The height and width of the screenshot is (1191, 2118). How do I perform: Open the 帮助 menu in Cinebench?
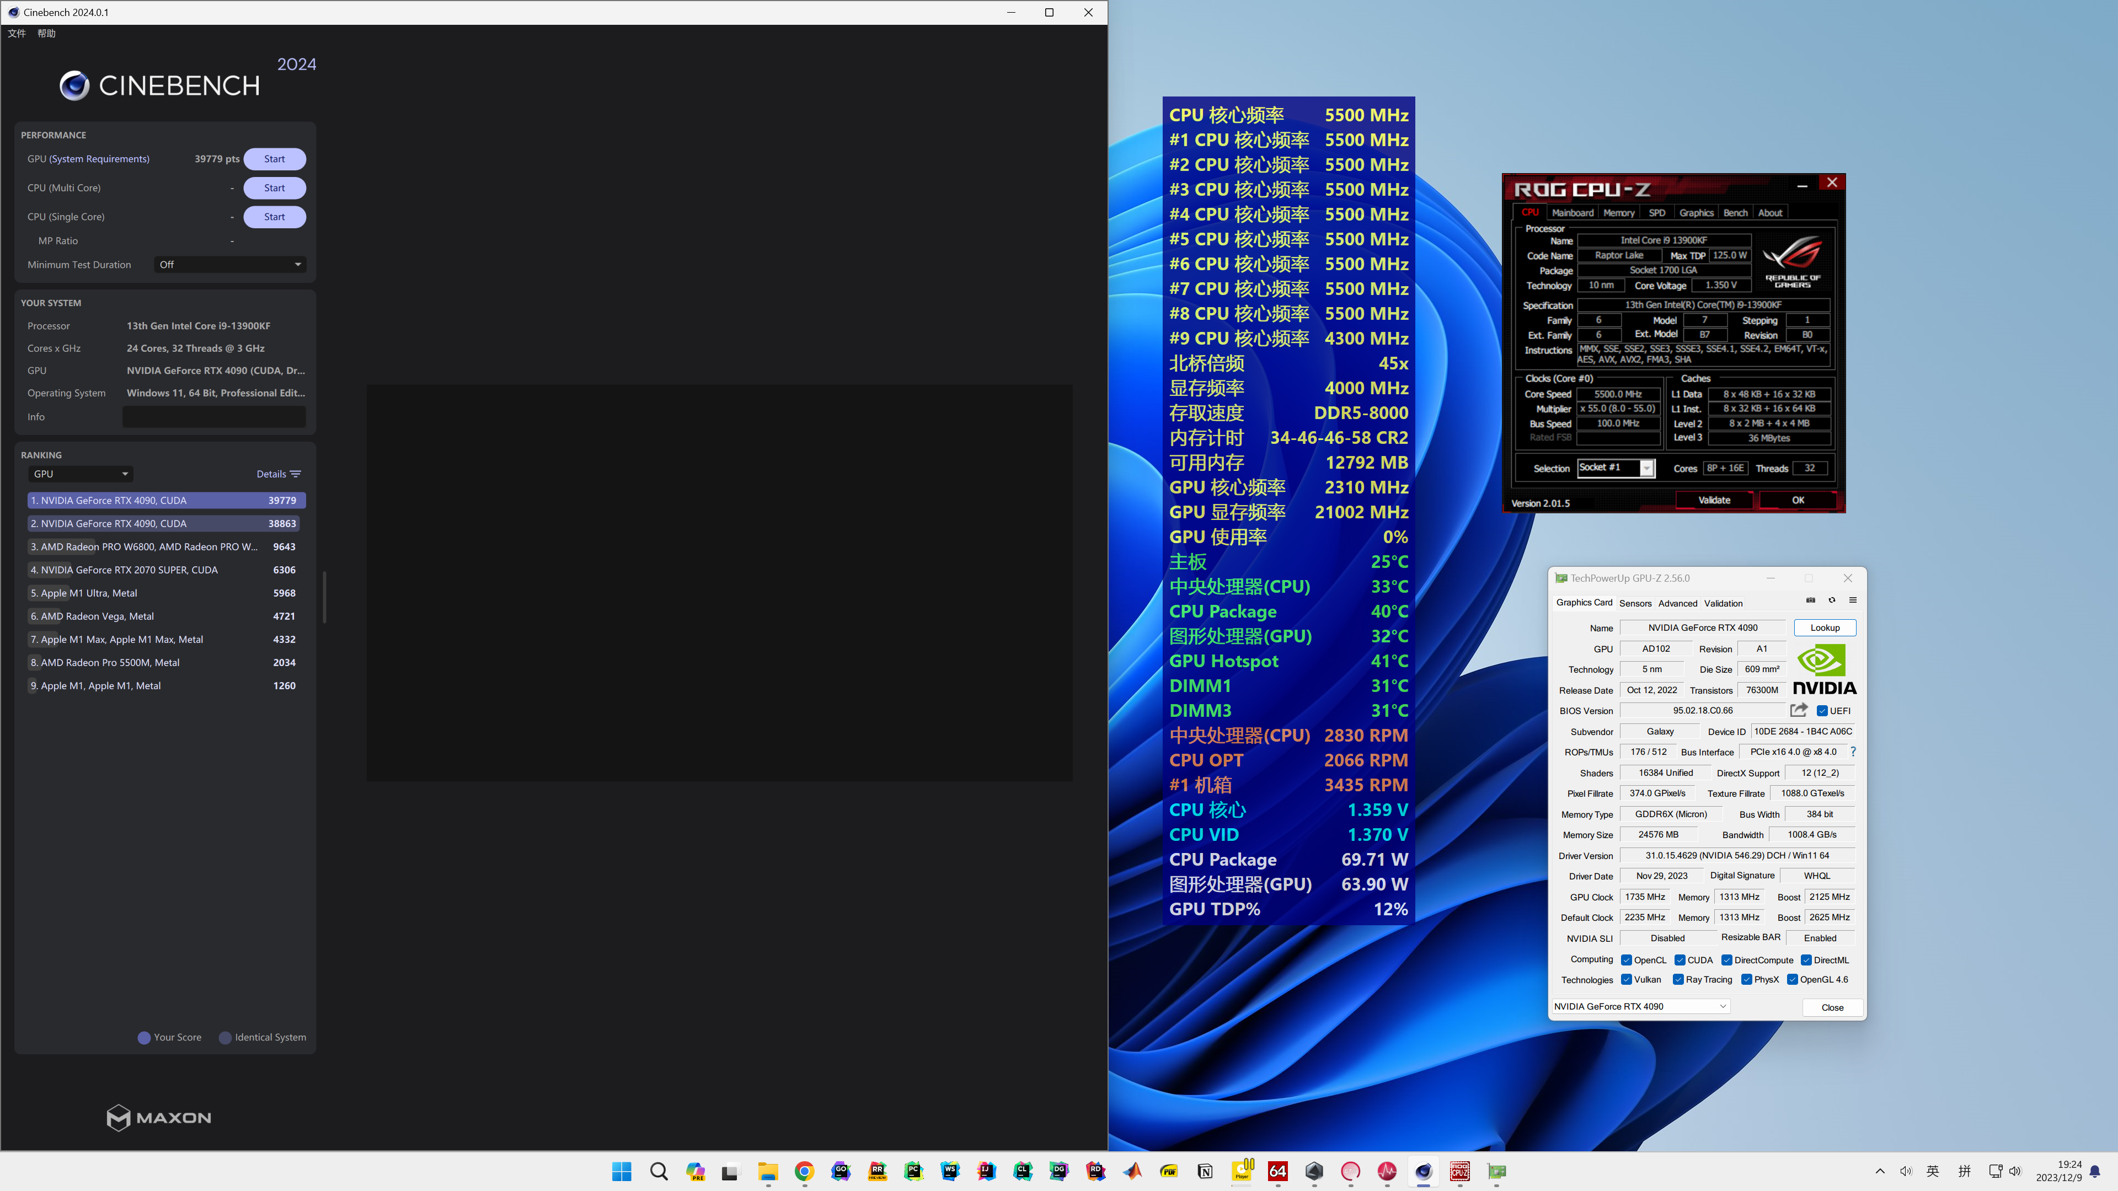46,34
